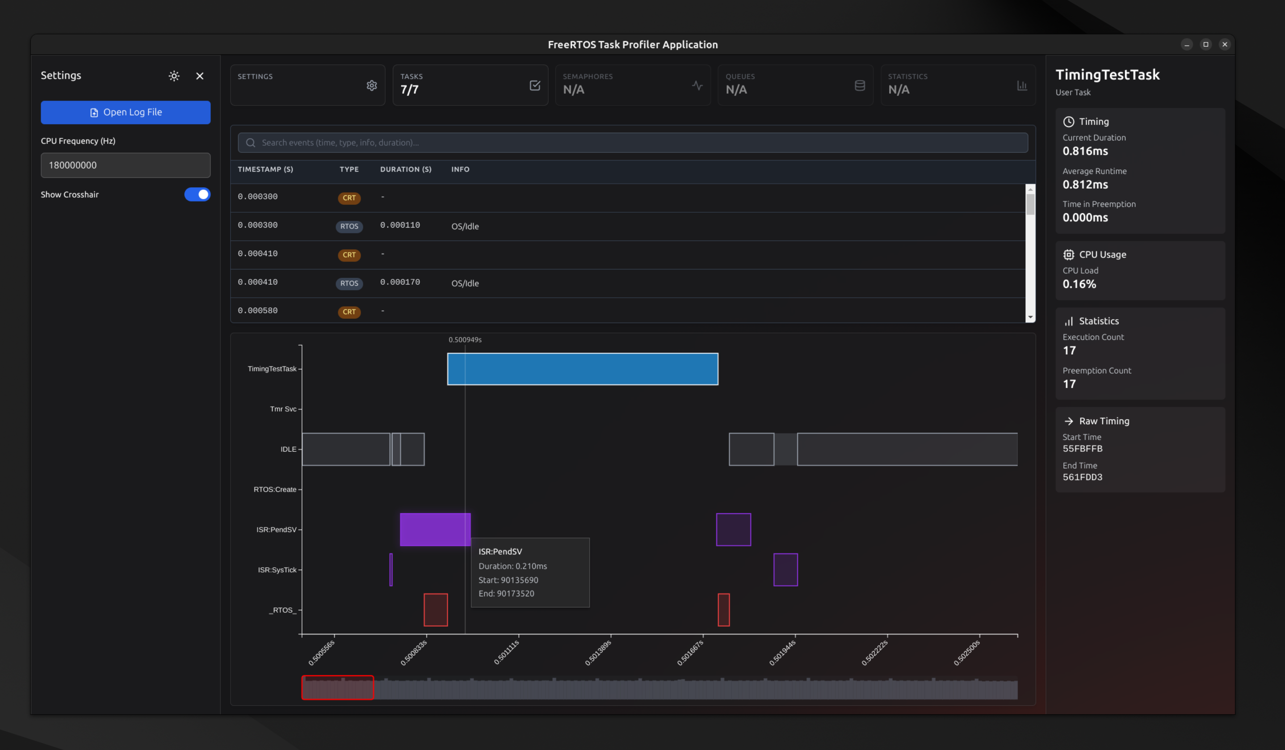Click the SEMAPHORES activity icon
Viewport: 1285px width, 750px height.
click(x=697, y=85)
